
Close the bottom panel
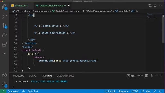161,76
